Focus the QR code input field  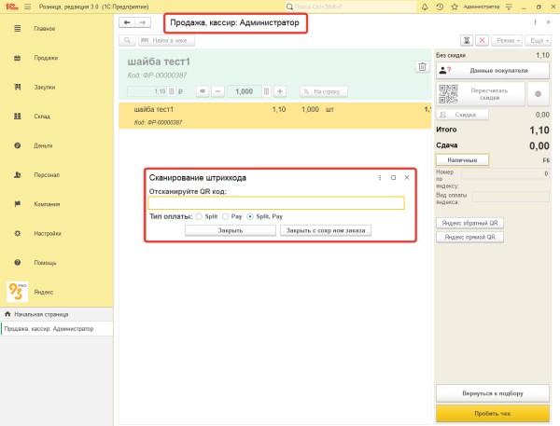276,203
